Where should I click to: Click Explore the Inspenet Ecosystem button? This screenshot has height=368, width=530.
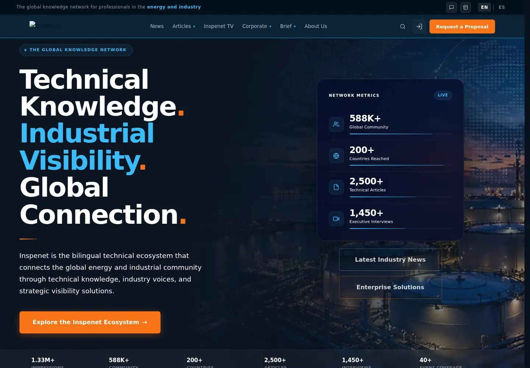pyautogui.click(x=90, y=322)
